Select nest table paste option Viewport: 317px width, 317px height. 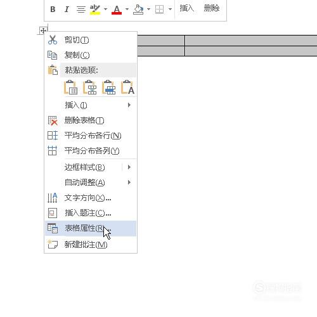(x=70, y=87)
